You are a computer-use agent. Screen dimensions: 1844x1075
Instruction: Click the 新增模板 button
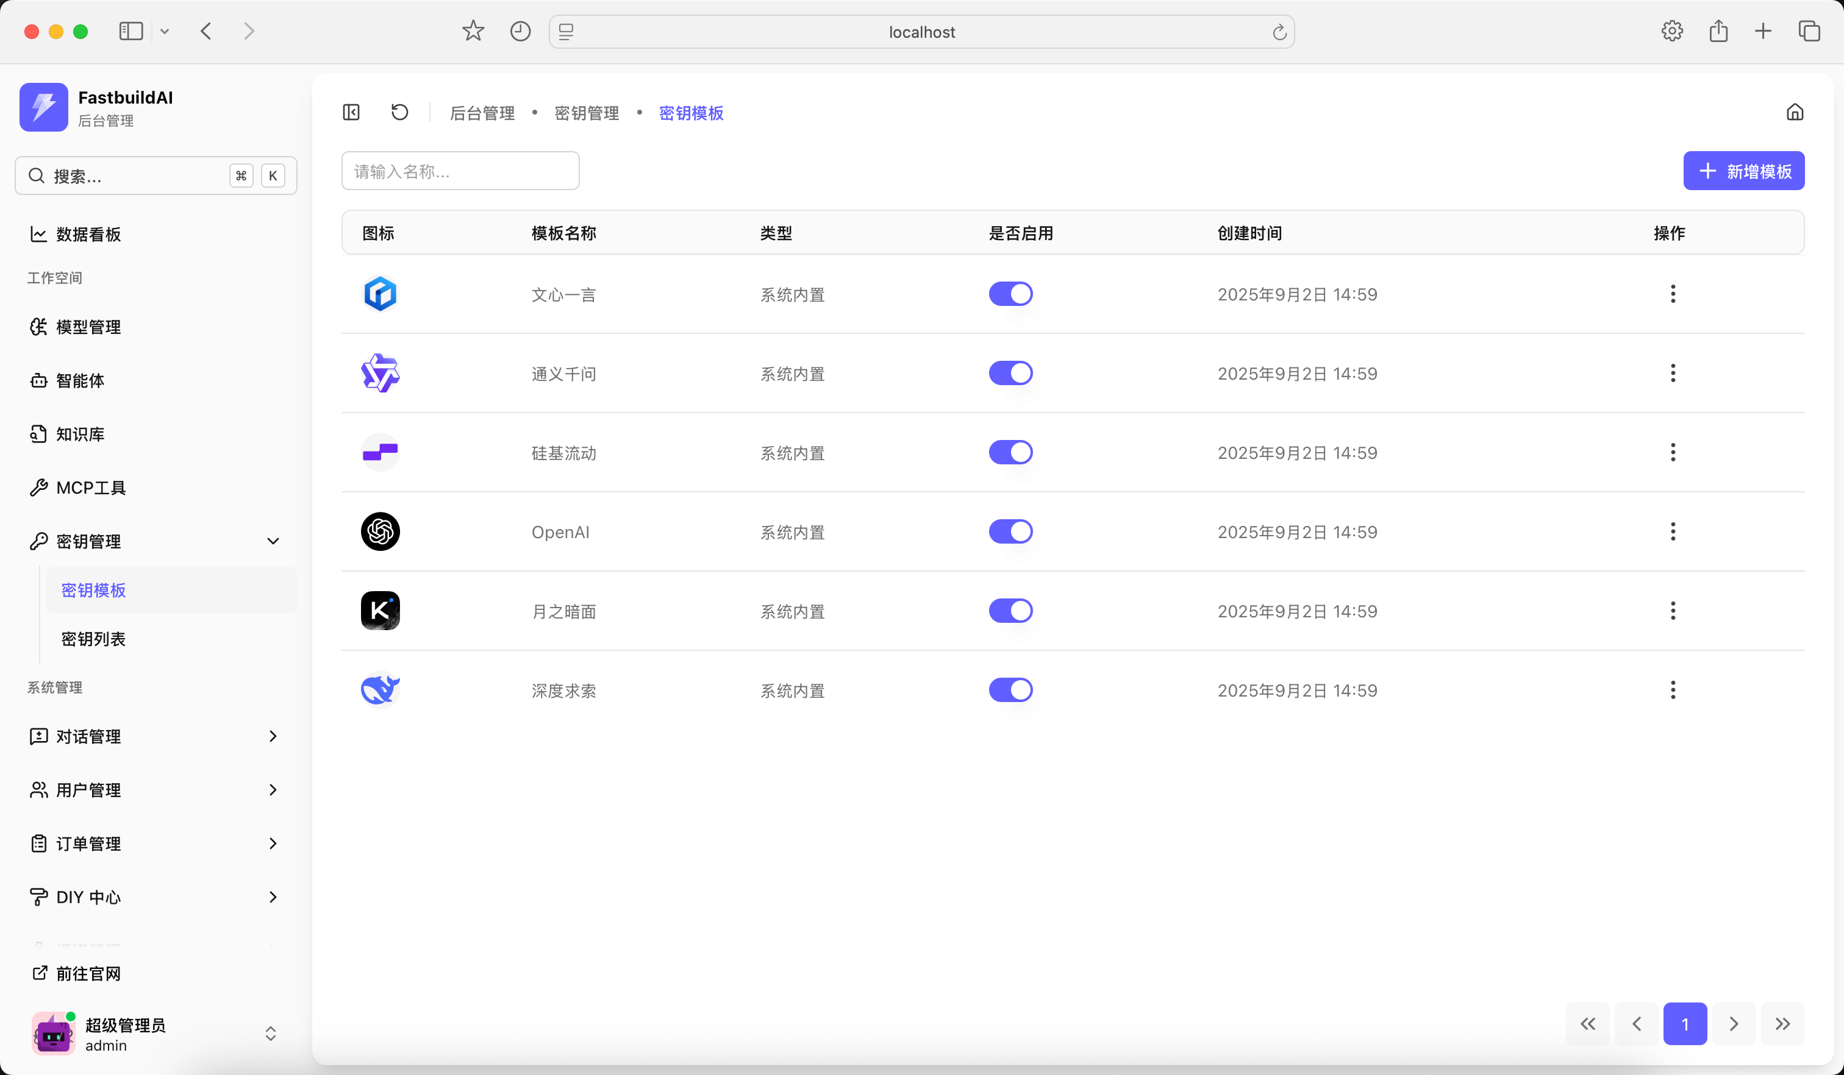coord(1743,171)
